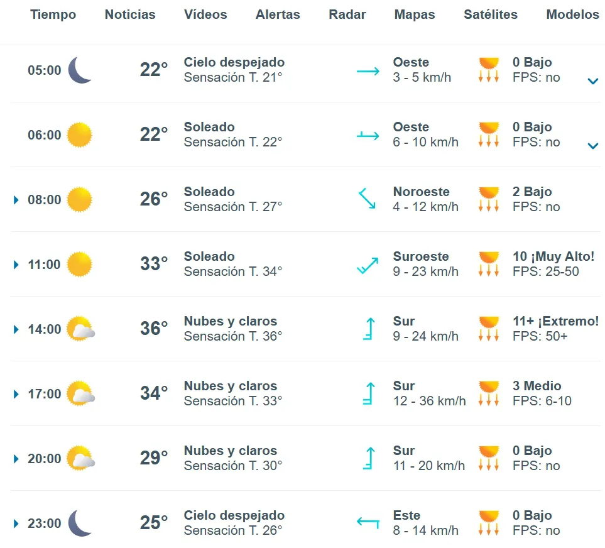This screenshot has width=605, height=548.
Task: Go to the Noticias section
Action: click(130, 14)
